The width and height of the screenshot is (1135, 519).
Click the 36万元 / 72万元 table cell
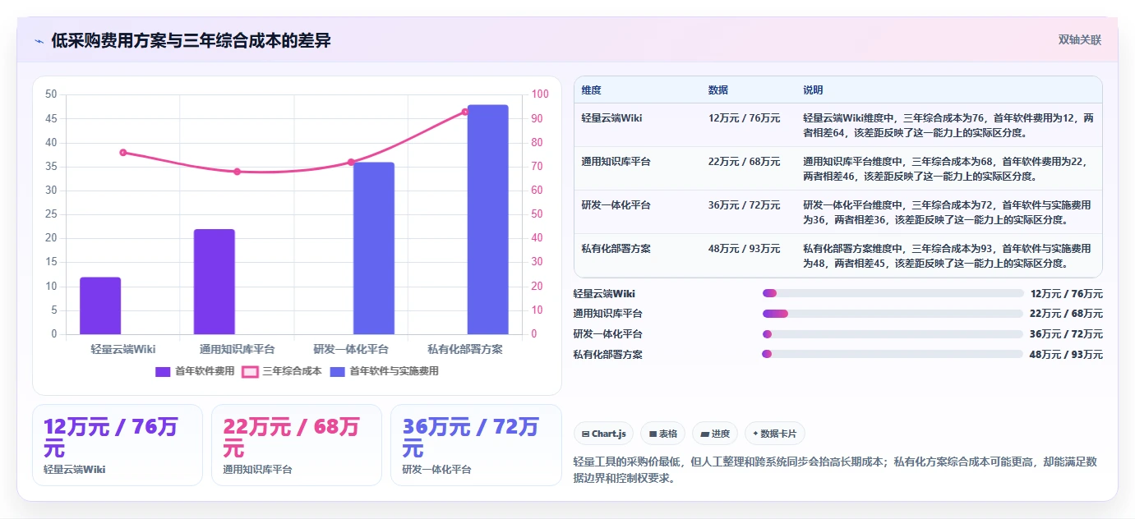click(744, 205)
